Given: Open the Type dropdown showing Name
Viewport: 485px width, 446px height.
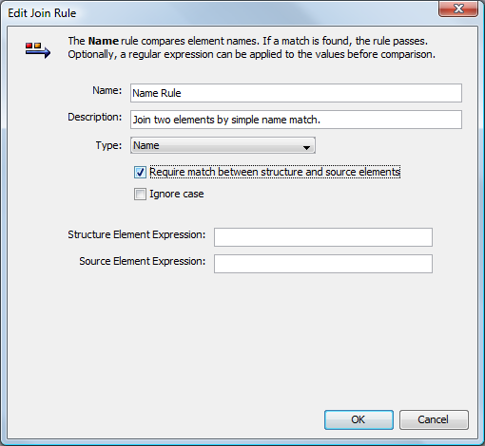Looking at the screenshot, I should [x=223, y=145].
